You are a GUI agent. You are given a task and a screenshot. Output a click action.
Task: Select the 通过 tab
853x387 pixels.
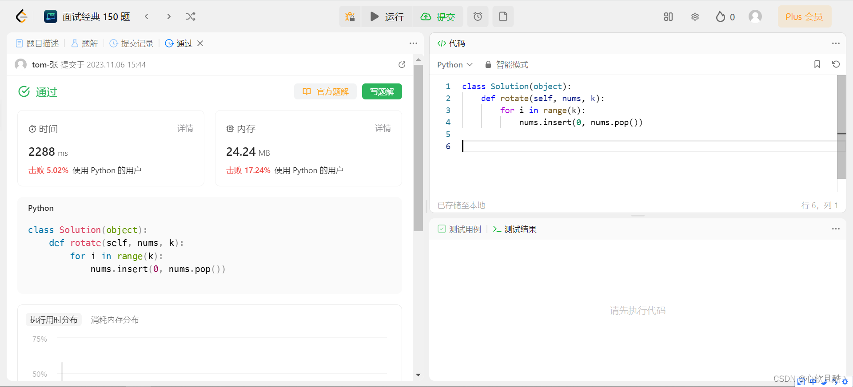pos(179,43)
